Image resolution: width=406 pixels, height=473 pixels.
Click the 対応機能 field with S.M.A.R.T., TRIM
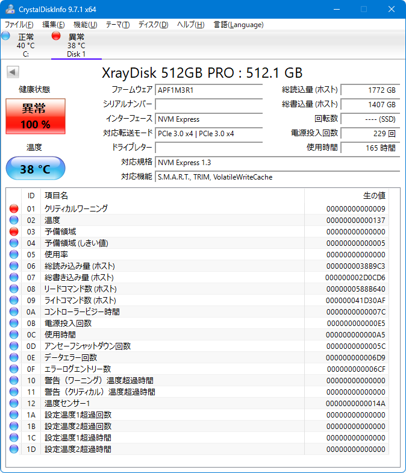click(278, 177)
